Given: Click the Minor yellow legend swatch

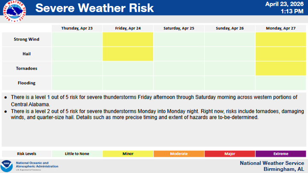Looking at the screenshot, I should click(128, 154).
